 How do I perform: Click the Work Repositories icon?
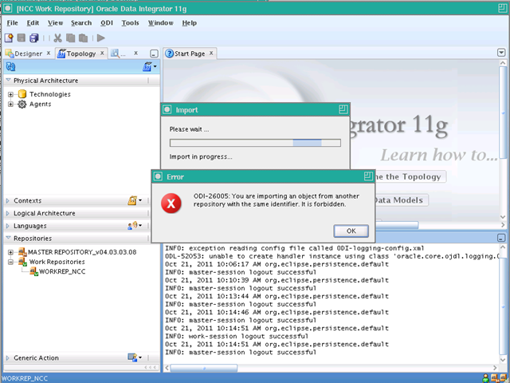(22, 262)
